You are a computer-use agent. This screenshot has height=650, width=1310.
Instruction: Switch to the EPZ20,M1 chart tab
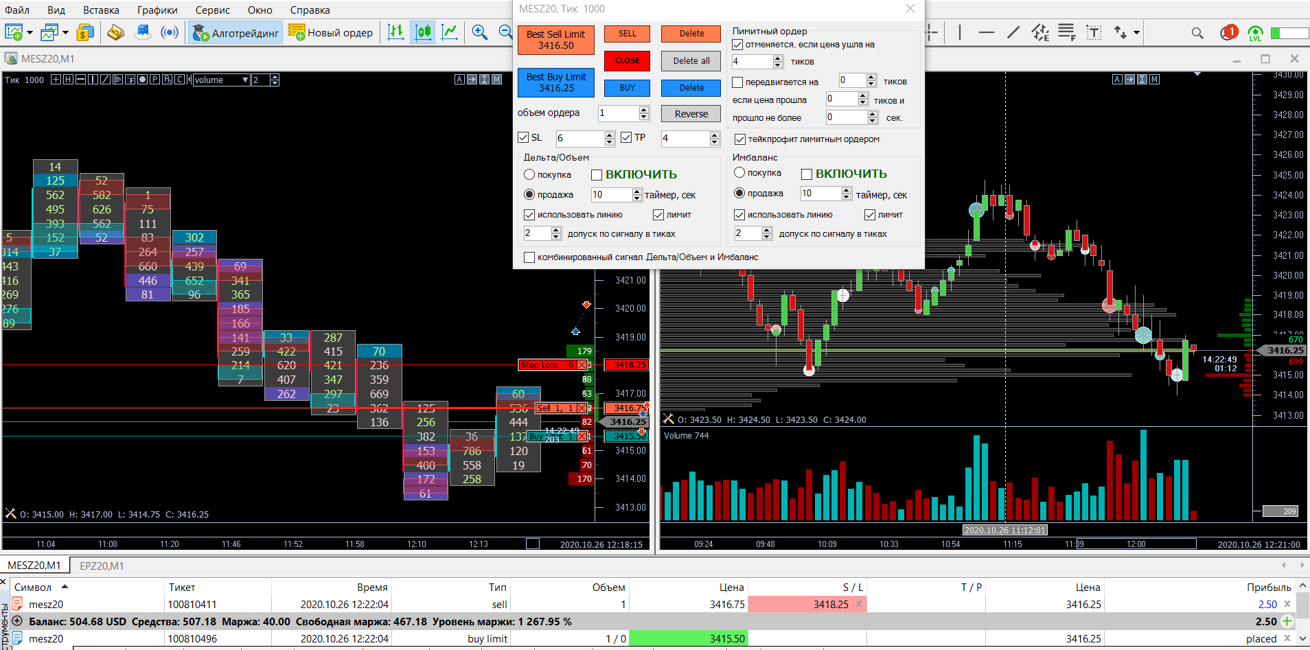102,566
